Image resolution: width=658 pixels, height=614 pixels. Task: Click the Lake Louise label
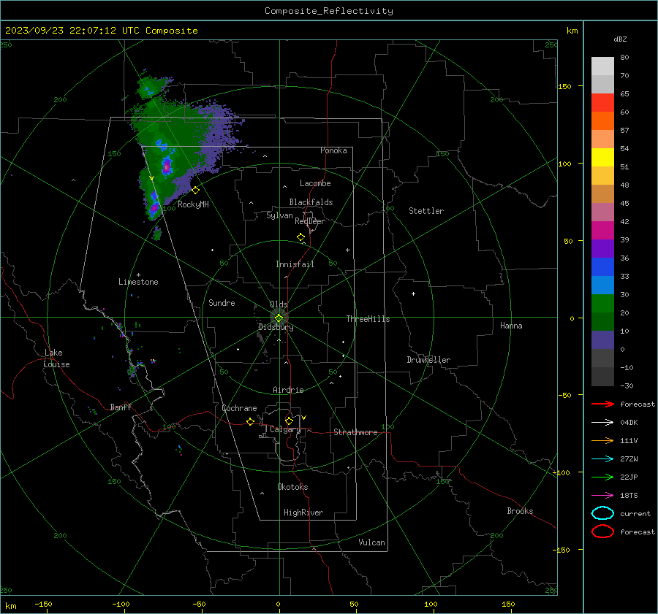point(56,358)
